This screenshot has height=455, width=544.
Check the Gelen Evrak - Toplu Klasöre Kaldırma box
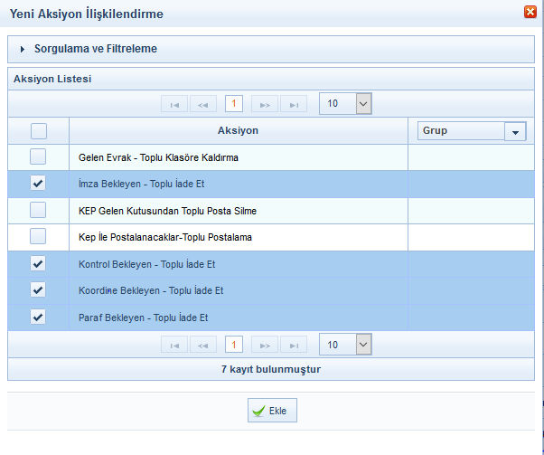pos(38,157)
